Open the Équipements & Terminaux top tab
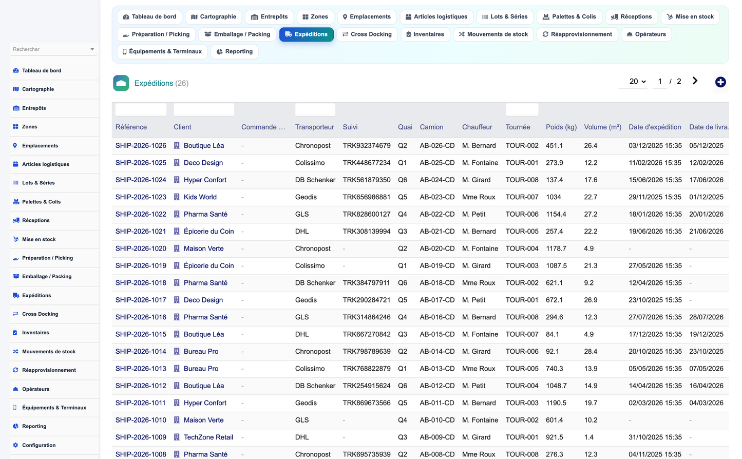 coord(162,52)
